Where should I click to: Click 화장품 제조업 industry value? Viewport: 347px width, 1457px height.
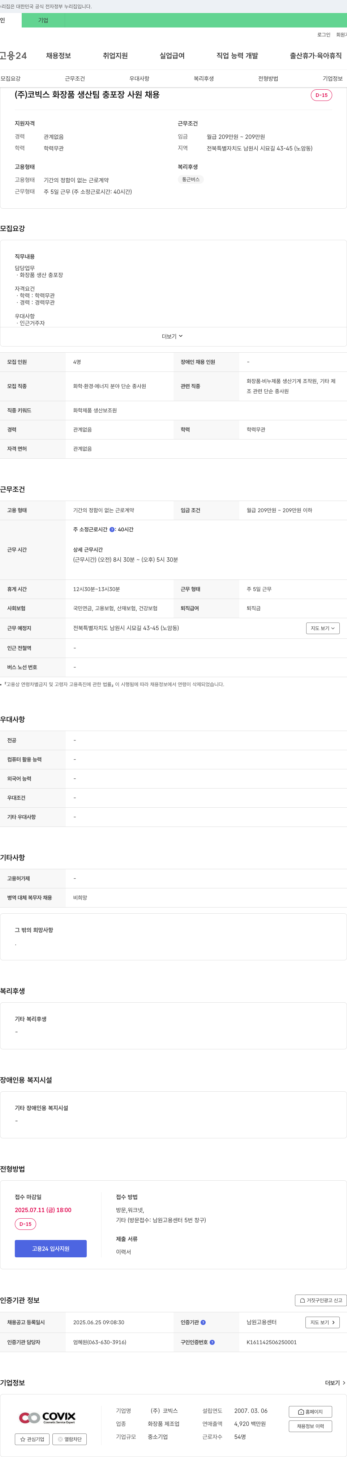tap(163, 1424)
